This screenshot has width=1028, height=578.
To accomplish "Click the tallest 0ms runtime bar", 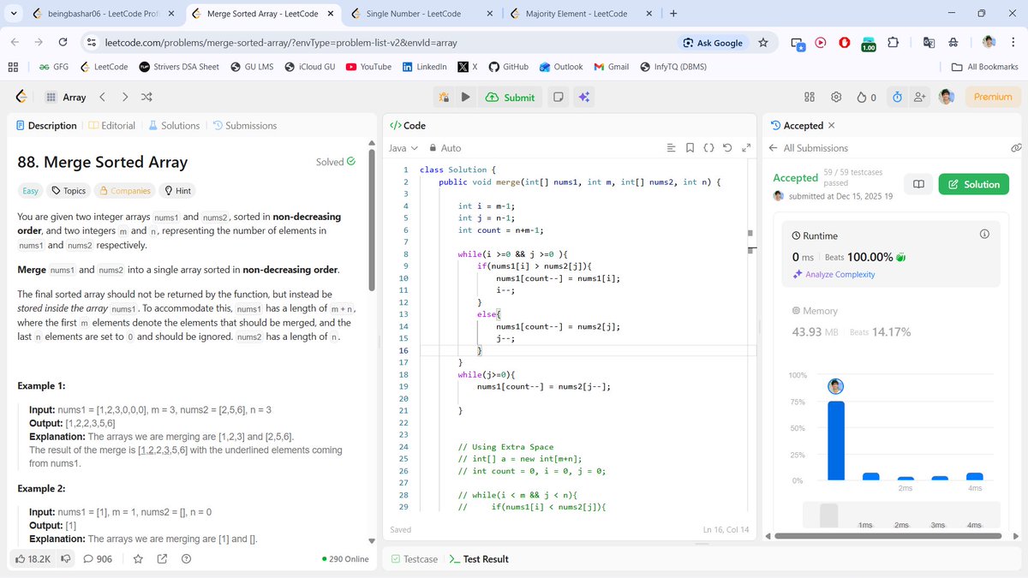I will tap(836, 440).
